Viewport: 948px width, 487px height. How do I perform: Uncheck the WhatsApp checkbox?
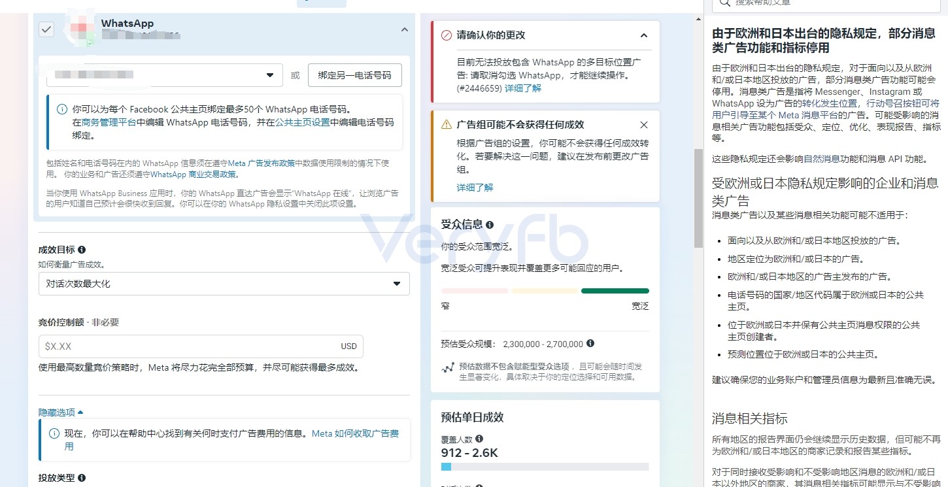[46, 29]
